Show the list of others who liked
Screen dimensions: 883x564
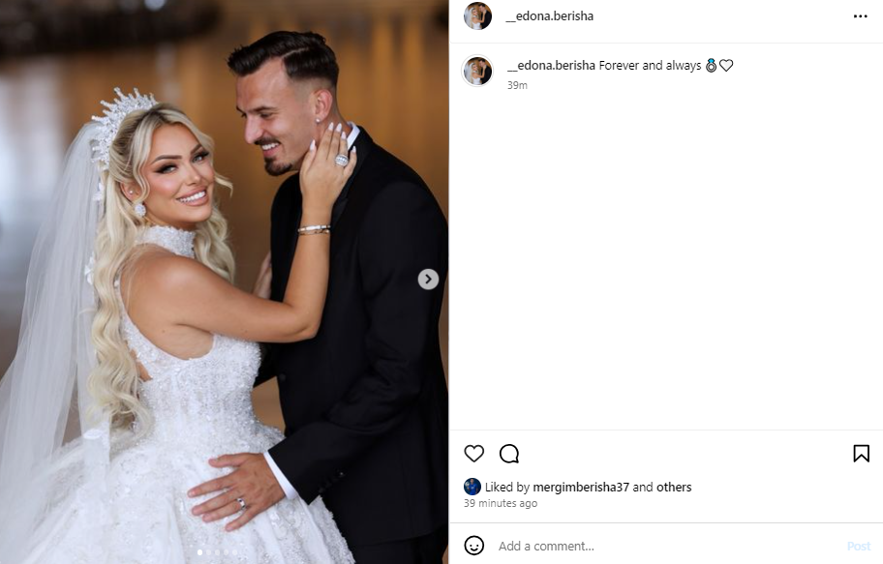point(674,488)
